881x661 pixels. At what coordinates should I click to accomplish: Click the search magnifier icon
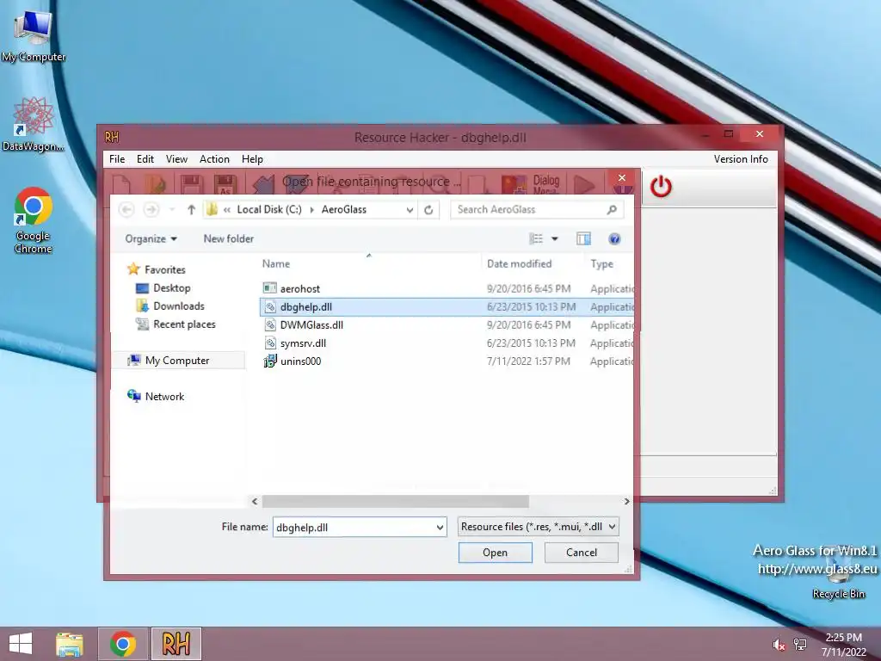[x=612, y=210]
